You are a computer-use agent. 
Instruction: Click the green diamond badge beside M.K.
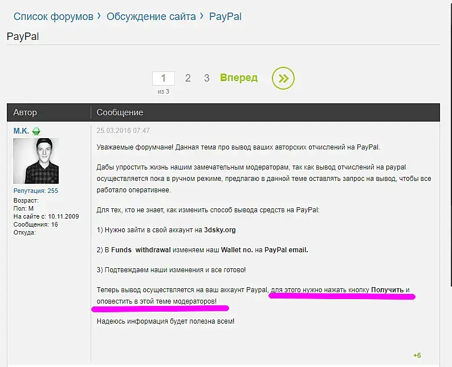[36, 131]
